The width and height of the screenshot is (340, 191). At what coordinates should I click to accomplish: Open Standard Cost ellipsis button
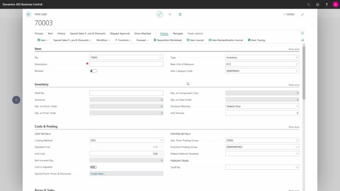160,147
